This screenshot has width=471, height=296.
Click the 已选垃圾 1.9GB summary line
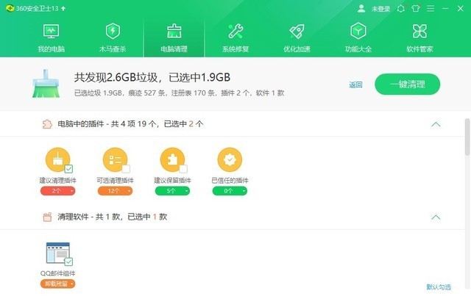coord(179,93)
